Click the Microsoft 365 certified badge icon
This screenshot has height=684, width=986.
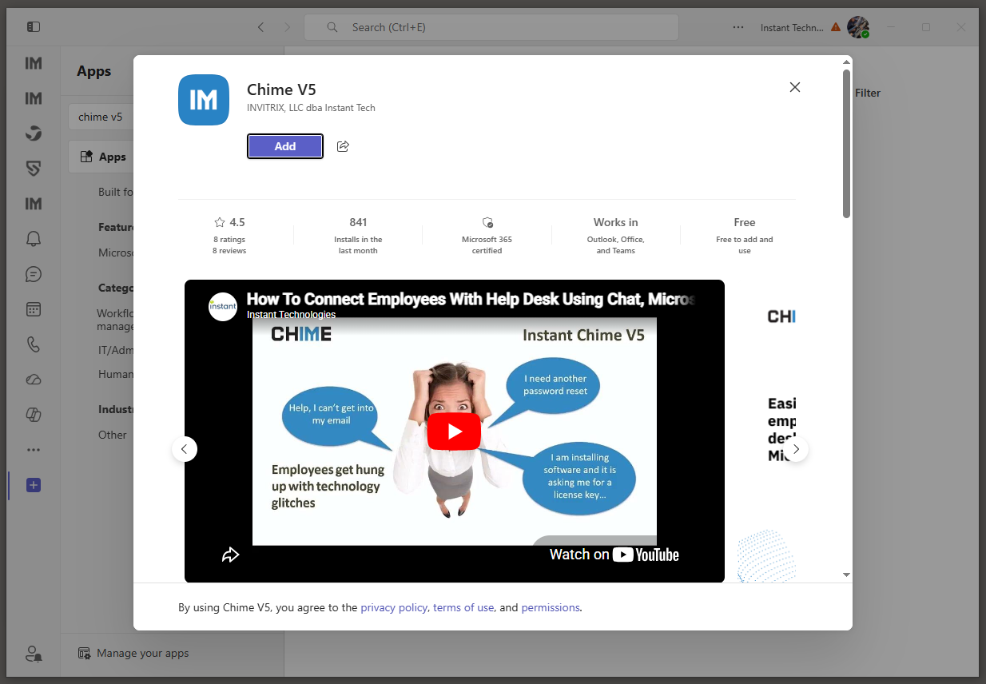(487, 222)
